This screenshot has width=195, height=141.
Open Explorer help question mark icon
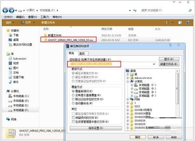(188, 23)
